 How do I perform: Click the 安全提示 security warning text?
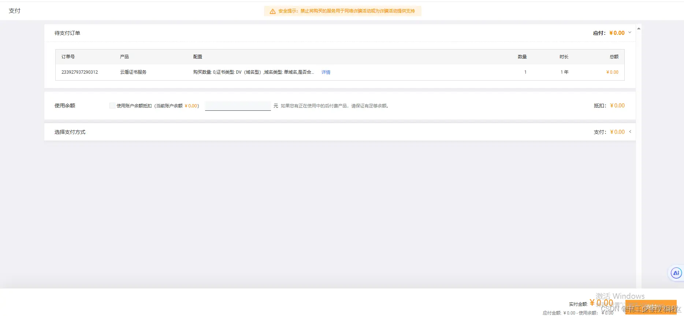346,11
